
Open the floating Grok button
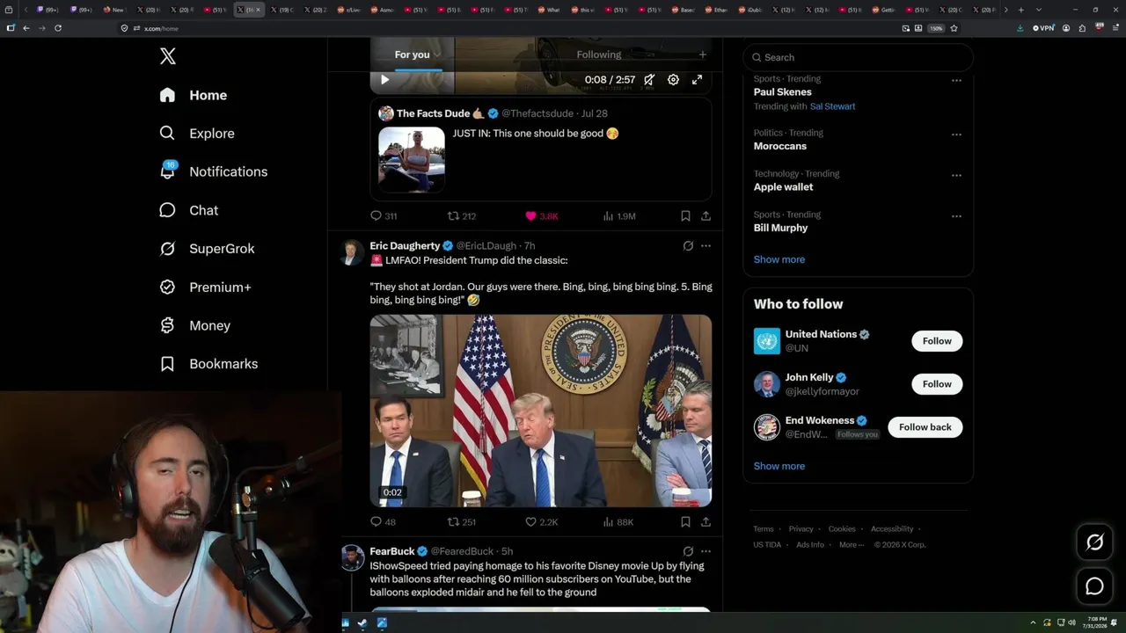click(1094, 542)
